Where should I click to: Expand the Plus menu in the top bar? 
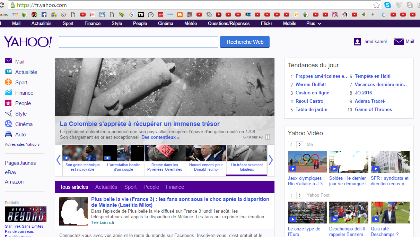pyautogui.click(x=314, y=24)
